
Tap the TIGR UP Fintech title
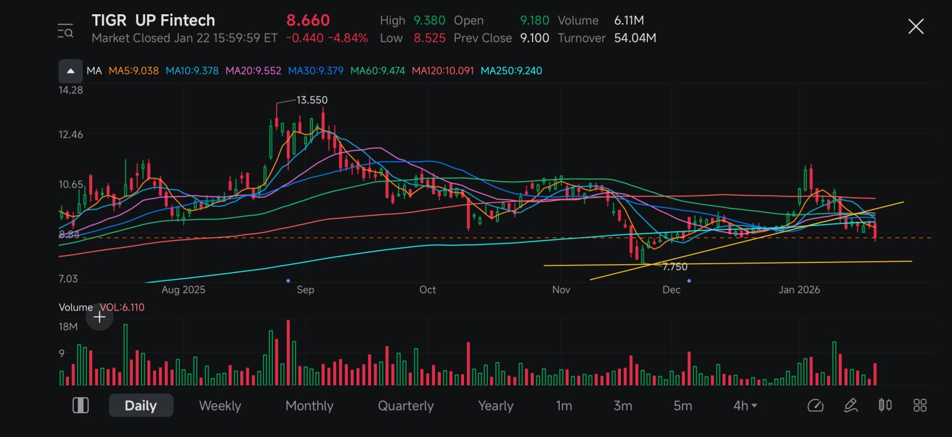[x=154, y=20]
